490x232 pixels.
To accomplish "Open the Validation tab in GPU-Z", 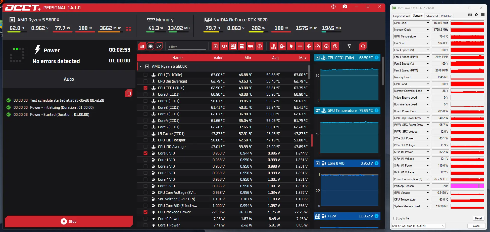I will pyautogui.click(x=447, y=16).
